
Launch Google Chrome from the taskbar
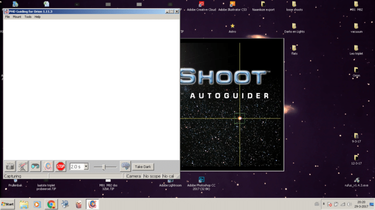pos(51,204)
